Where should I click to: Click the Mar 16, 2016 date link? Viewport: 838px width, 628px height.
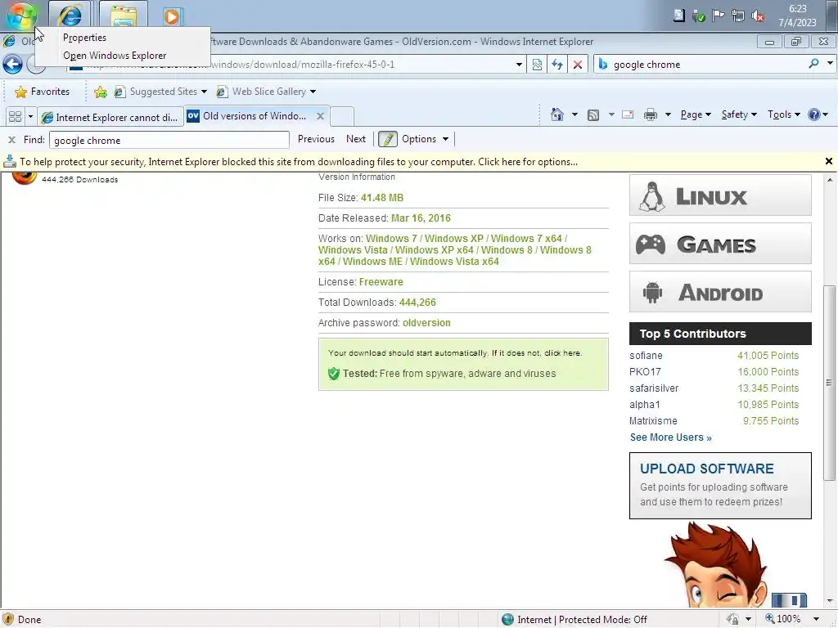421,218
